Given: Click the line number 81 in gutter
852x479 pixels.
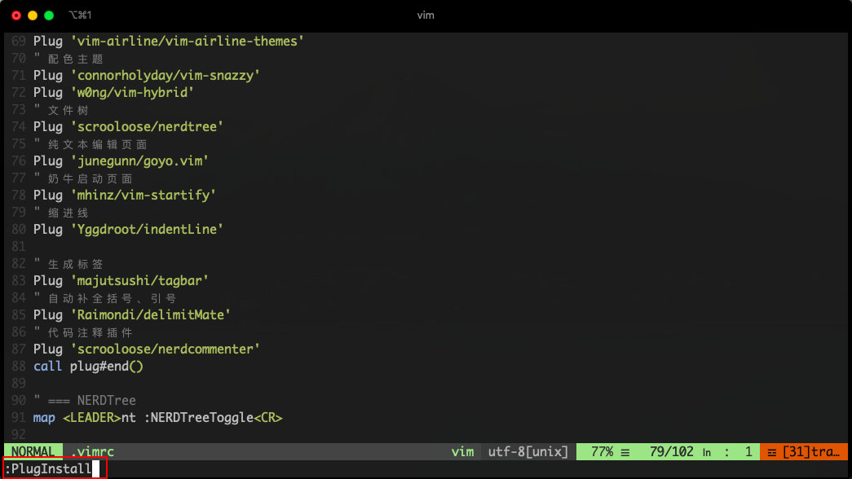Looking at the screenshot, I should [19, 247].
